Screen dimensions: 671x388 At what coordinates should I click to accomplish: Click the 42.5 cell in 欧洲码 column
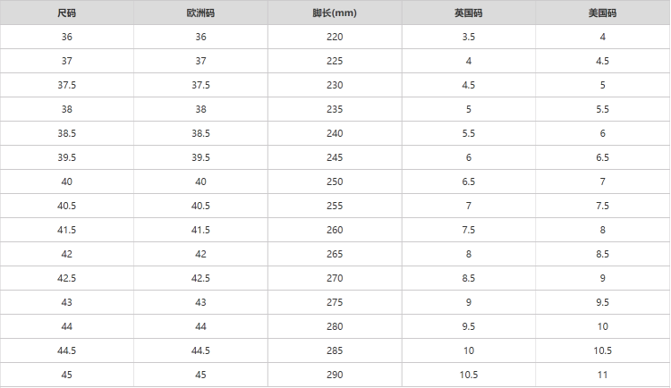click(x=200, y=278)
